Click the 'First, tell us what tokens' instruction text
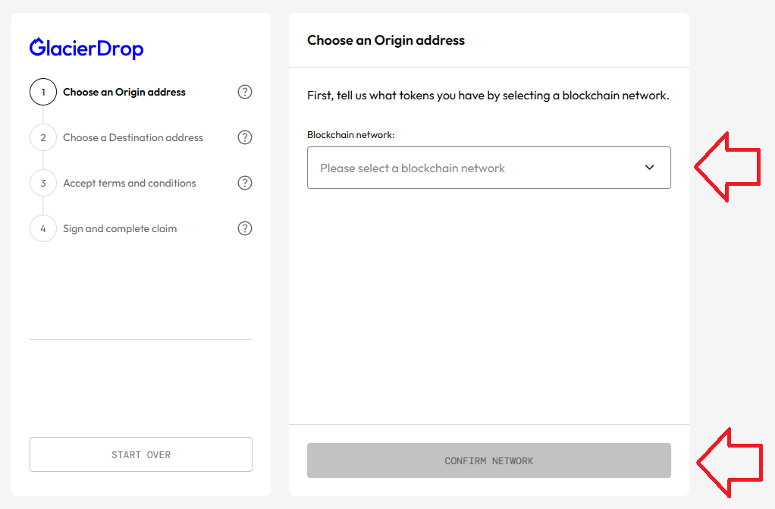775x509 pixels. click(488, 96)
